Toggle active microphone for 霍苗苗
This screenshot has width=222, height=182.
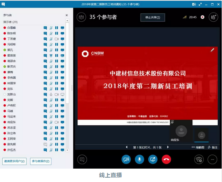tap(51, 56)
